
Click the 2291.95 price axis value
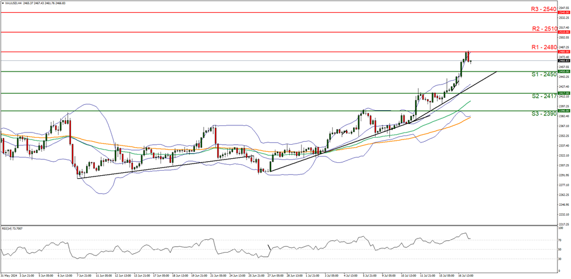click(563, 176)
